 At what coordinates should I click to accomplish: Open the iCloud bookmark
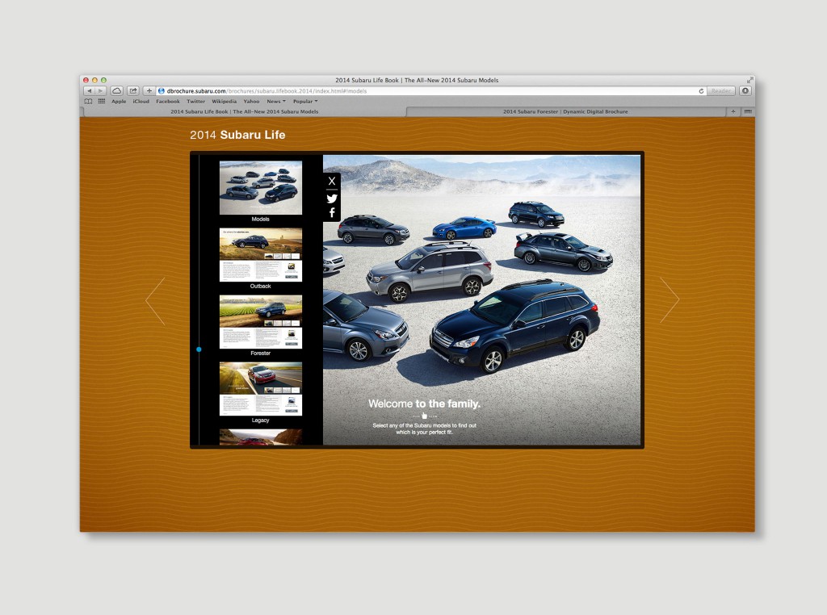pyautogui.click(x=141, y=102)
